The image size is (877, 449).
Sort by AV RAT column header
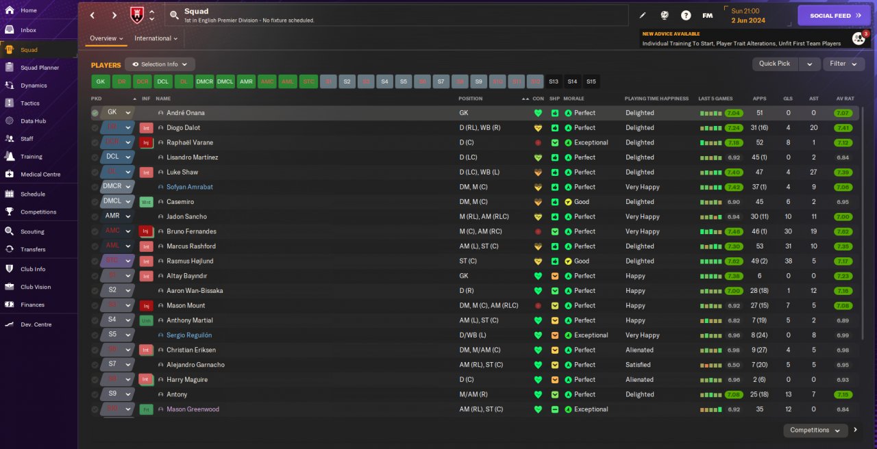845,99
